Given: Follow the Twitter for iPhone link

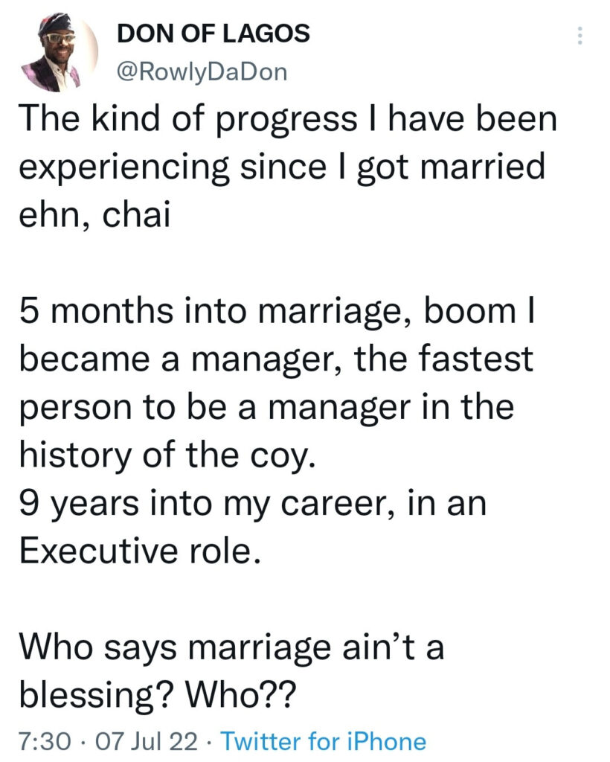Looking at the screenshot, I should click(x=324, y=742).
